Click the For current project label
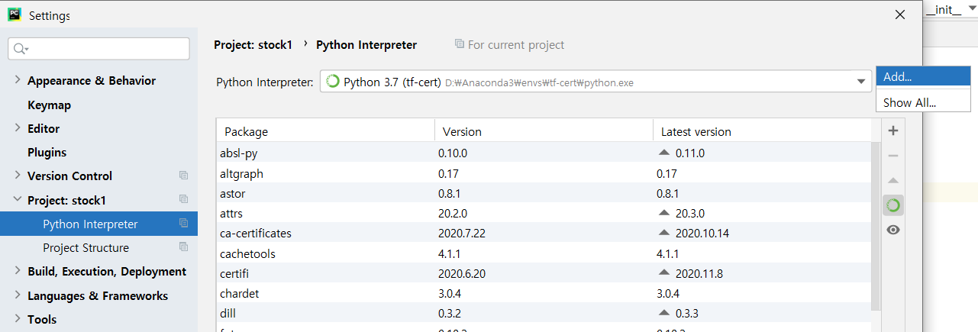 (x=516, y=45)
